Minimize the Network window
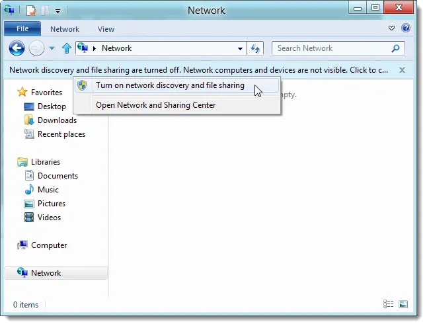 pos(358,8)
